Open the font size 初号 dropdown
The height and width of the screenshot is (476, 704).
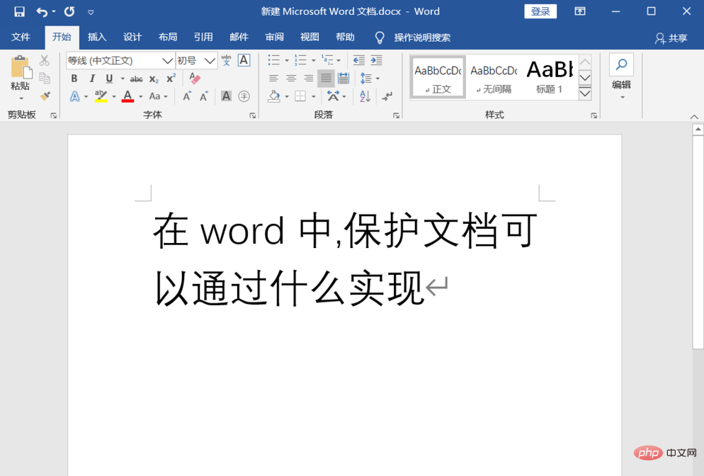(210, 61)
